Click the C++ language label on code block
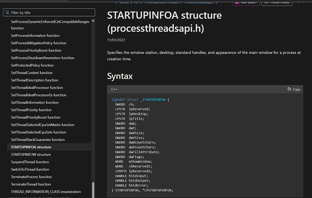Screen dimensions: 312x198 pyautogui.click(x=114, y=89)
